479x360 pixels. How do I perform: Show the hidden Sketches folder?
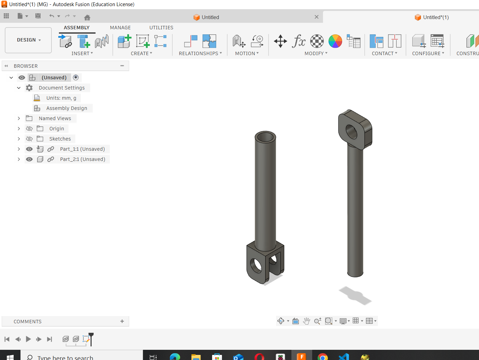coord(29,139)
